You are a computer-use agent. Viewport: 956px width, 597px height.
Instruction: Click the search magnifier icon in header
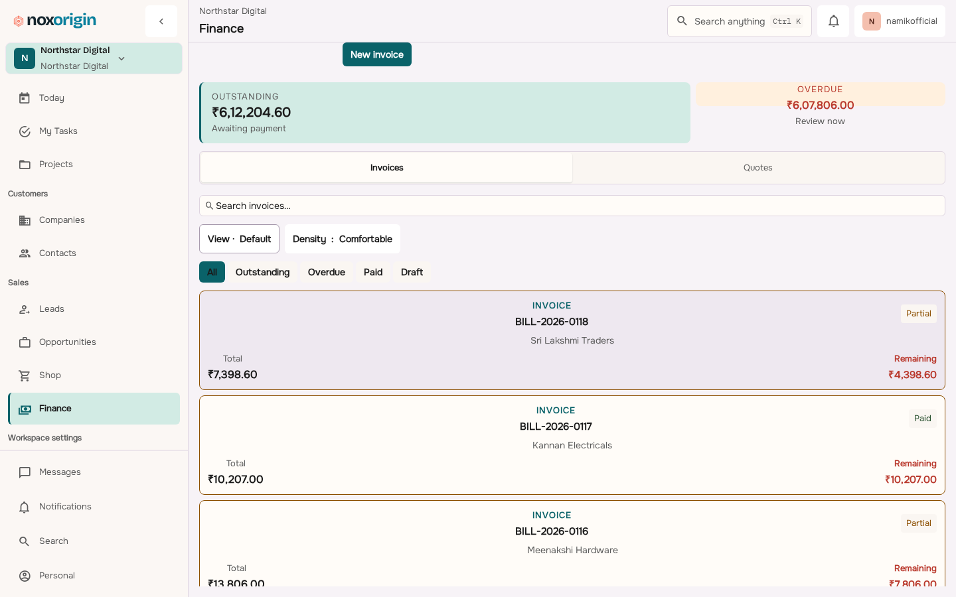click(x=682, y=21)
